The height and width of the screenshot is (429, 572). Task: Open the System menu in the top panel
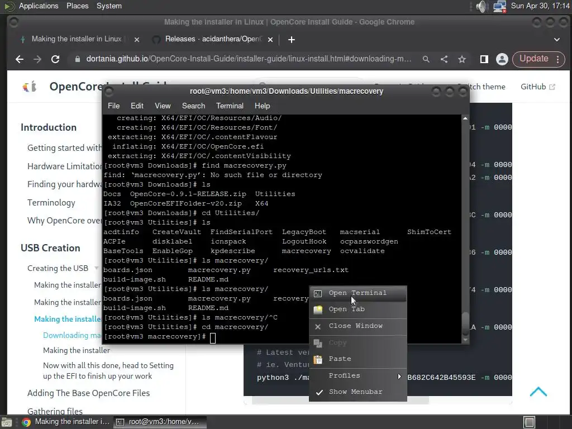tap(109, 6)
